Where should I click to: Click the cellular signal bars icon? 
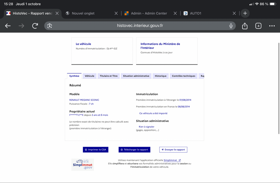252,4
